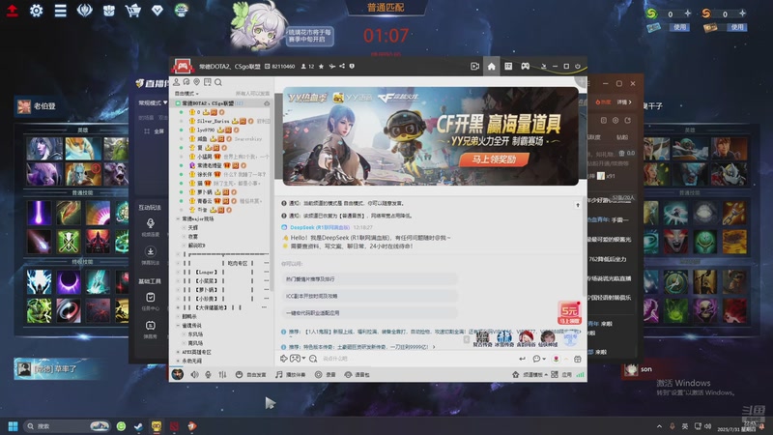The height and width of the screenshot is (435, 773).
Task: Click the 使用 button under green coin
Action: [x=680, y=28]
